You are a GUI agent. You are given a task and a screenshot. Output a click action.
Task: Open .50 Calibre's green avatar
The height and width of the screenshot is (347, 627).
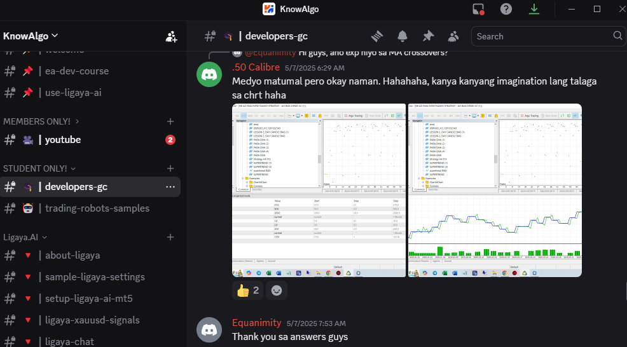tap(209, 74)
